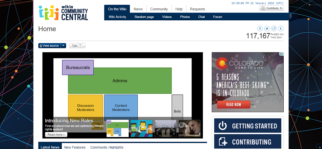Share page on Twitter icon
Image resolution: width=322 pixels, height=149 pixels.
coord(267,28)
